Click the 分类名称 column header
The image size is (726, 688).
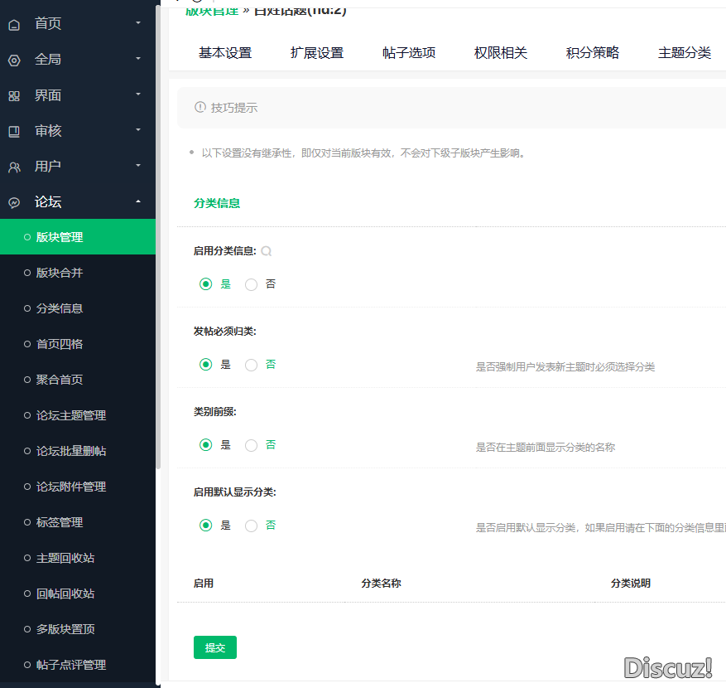[x=381, y=584]
